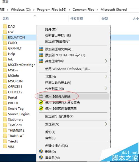Select the MSClientDataMgr folder name
This screenshot has height=162, width=139.
[21, 65]
